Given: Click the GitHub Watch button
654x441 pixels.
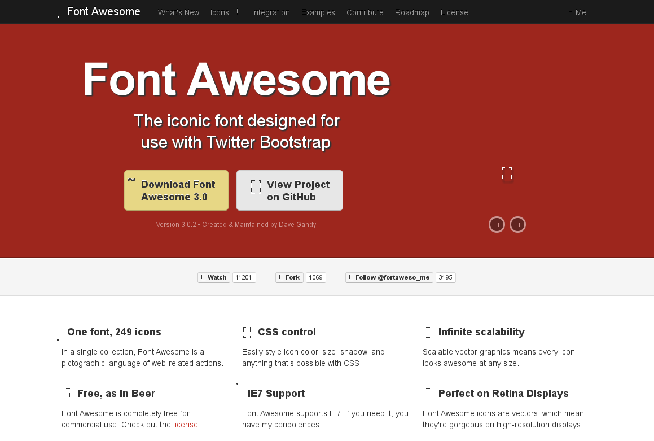Looking at the screenshot, I should [x=214, y=277].
